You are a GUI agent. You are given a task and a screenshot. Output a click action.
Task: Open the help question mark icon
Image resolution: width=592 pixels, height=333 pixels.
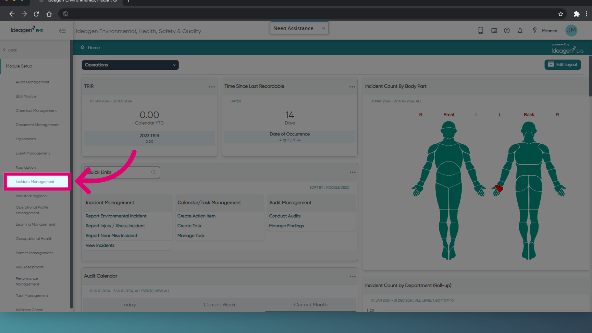point(507,31)
